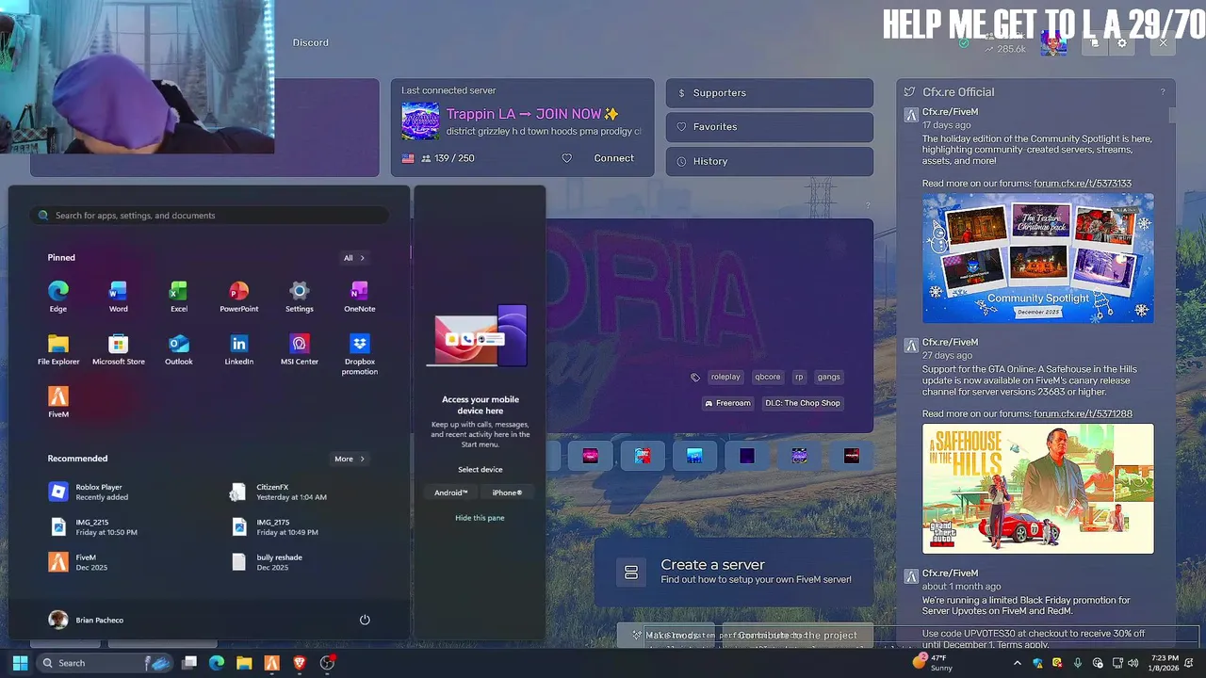Click the gangs server tag
The image size is (1206, 678).
click(829, 377)
